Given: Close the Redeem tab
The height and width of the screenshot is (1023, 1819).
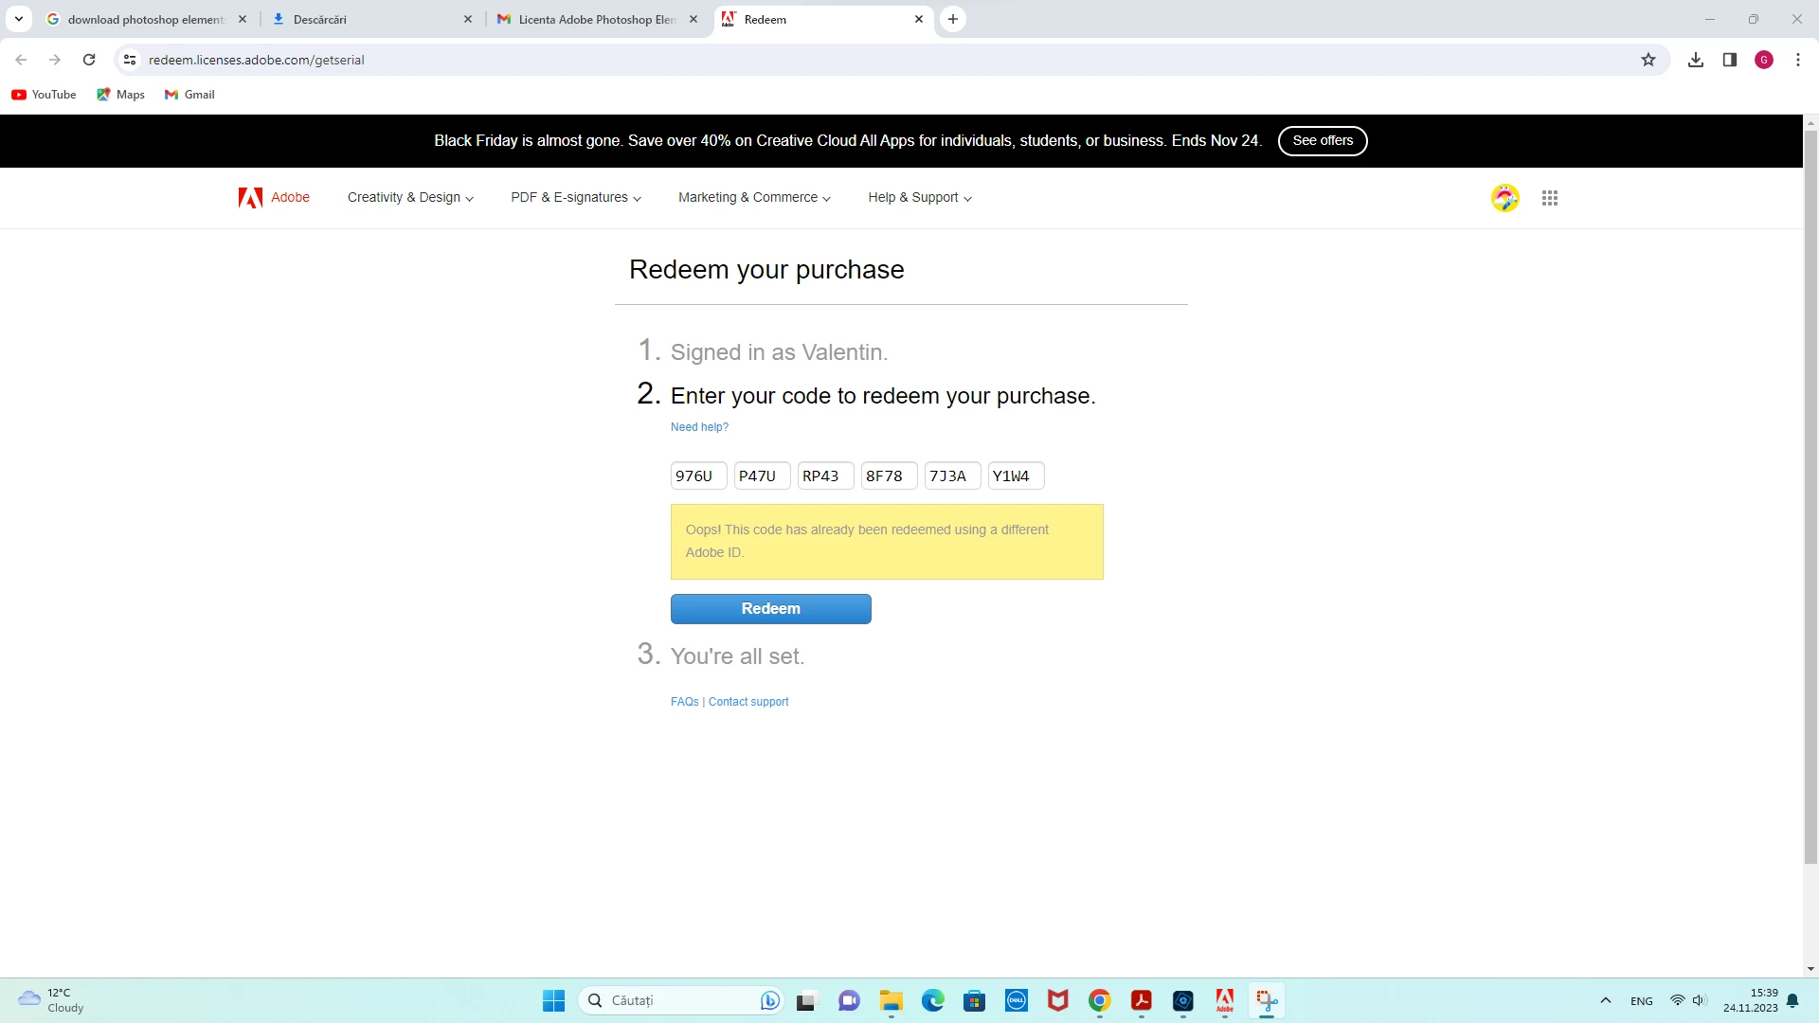Looking at the screenshot, I should 919,19.
